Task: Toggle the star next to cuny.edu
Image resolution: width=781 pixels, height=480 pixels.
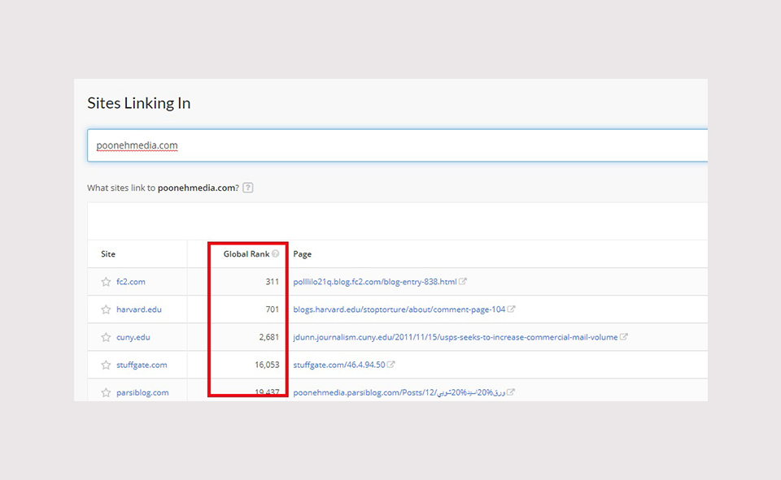Action: click(x=106, y=337)
